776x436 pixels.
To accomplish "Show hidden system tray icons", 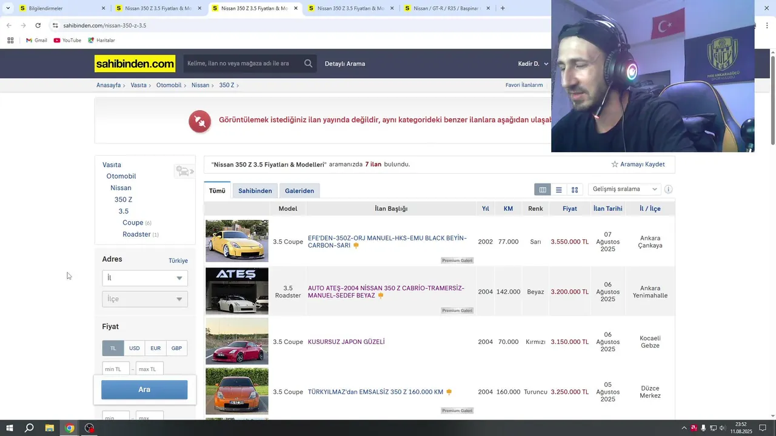I will [684, 428].
